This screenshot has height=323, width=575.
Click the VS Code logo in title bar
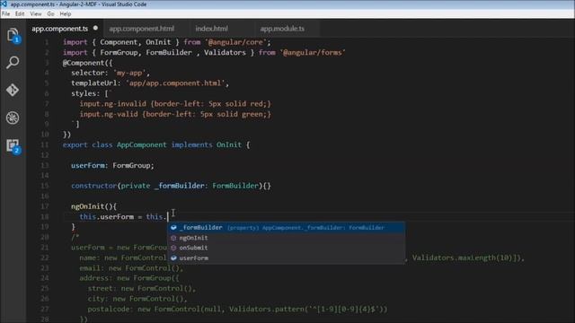(4, 4)
